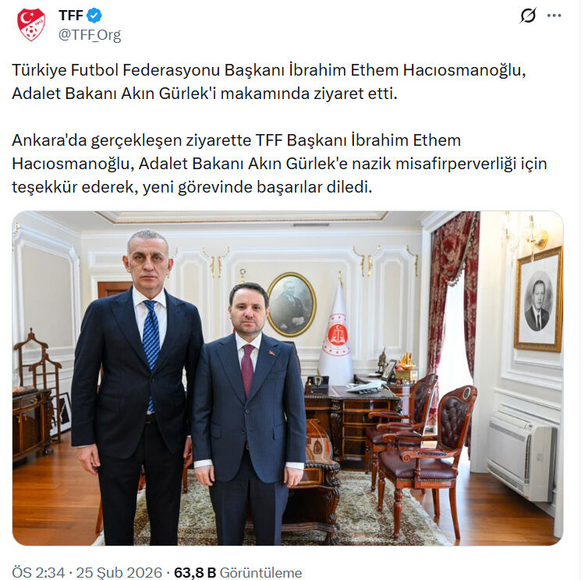Click the first paragraph of the tweet text
Viewport: 588px width, 580px height.
click(269, 82)
